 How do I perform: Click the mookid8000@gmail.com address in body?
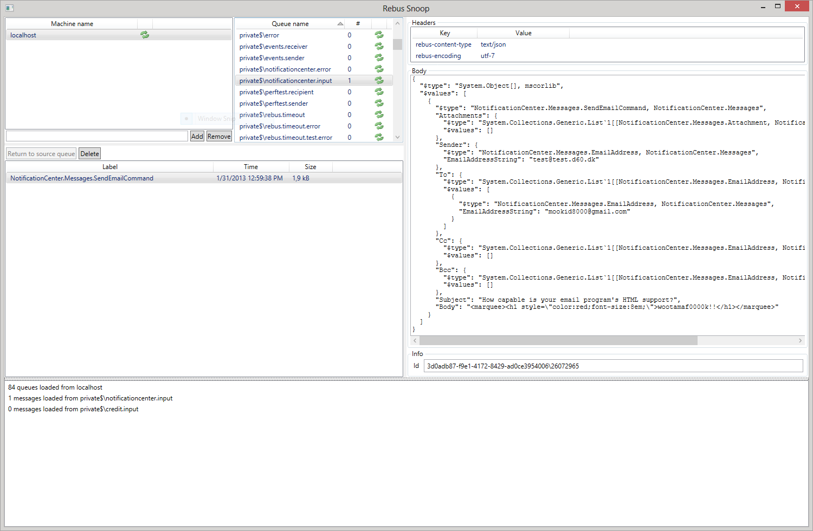click(588, 211)
